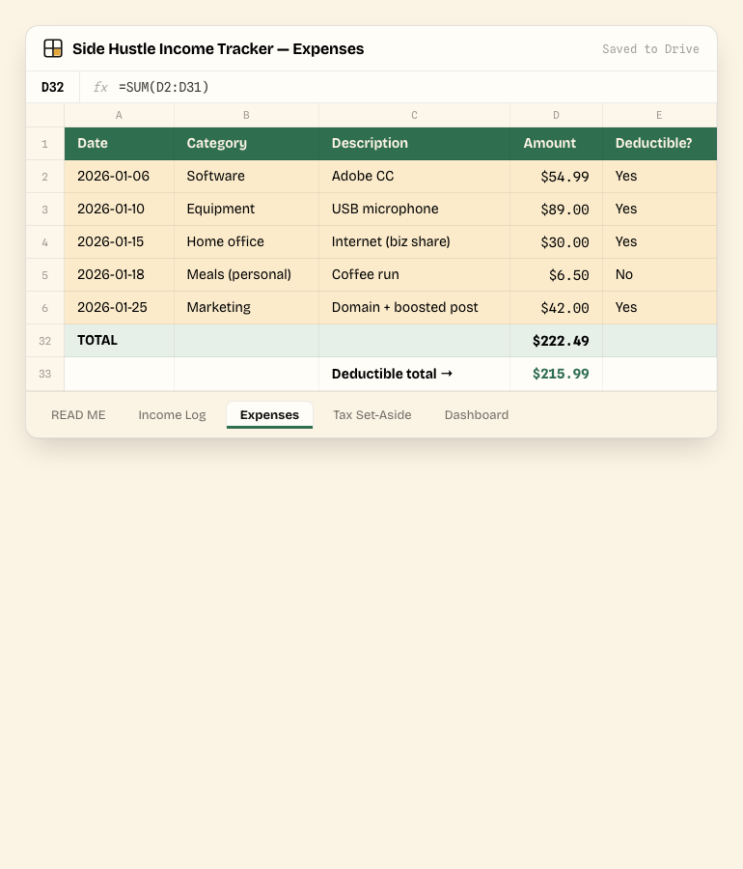Select row 2 header number
Image resolution: width=743 pixels, height=869 pixels.
[44, 177]
